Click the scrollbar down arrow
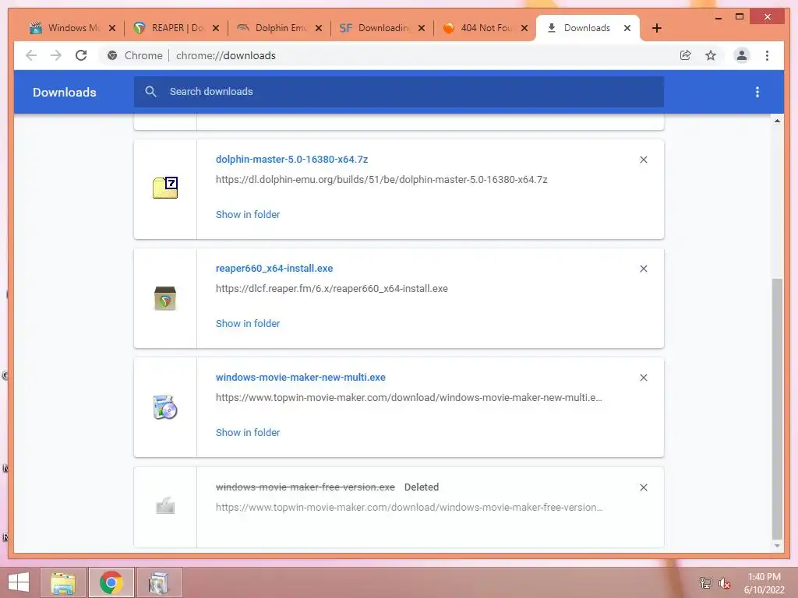Image resolution: width=798 pixels, height=598 pixels. (x=777, y=546)
